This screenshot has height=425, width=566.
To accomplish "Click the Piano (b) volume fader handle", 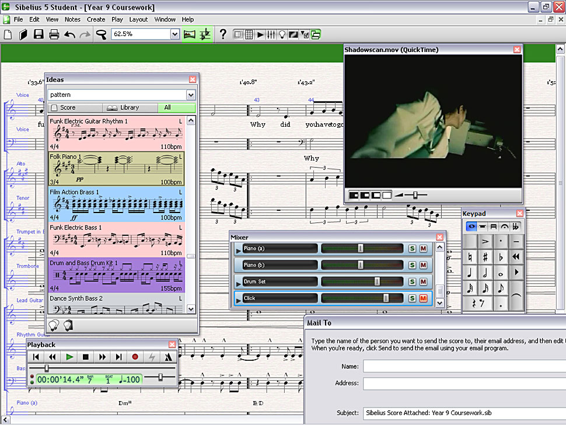I will 360,265.
